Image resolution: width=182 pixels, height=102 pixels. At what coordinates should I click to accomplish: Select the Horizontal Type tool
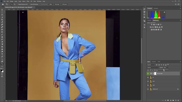[x=2, y=54]
